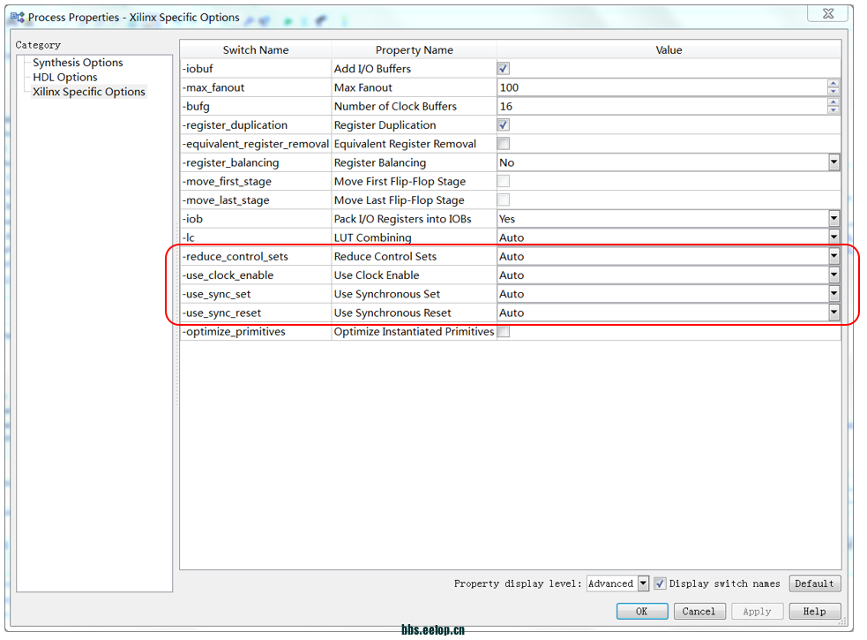The image size is (867, 640).
Task: Click the Number of Clock Buffers value field
Action: pyautogui.click(x=662, y=106)
